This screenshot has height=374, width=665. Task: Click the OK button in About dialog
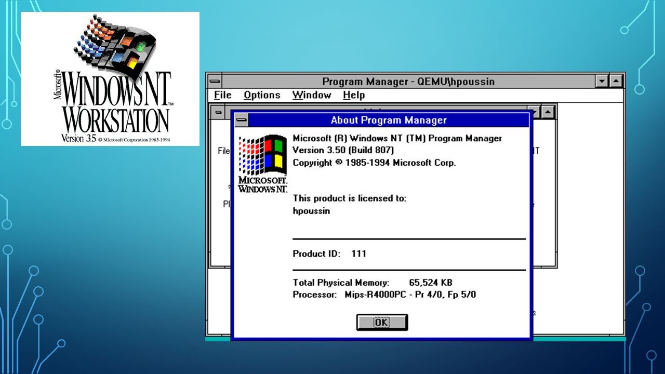(382, 322)
